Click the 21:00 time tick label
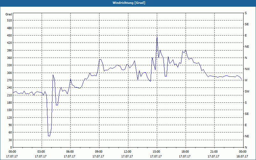Screen dimensions: 256x160 [214, 151]
